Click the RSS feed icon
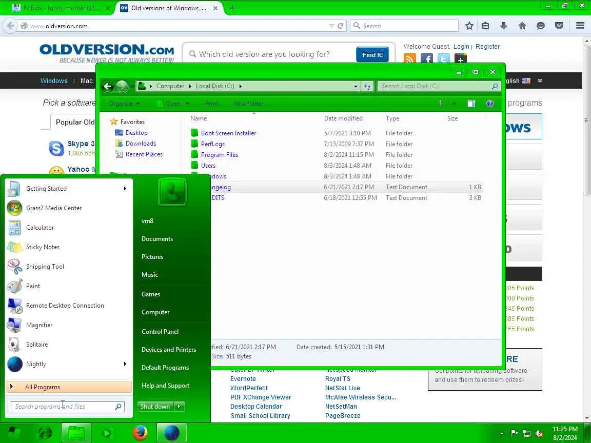 pyautogui.click(x=410, y=59)
